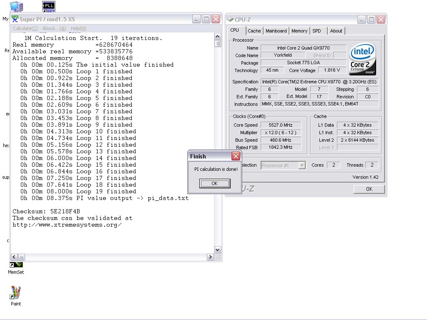Viewport: 427px width, 320px height.
Task: Open the Paint desktop shortcut
Action: (x=16, y=296)
